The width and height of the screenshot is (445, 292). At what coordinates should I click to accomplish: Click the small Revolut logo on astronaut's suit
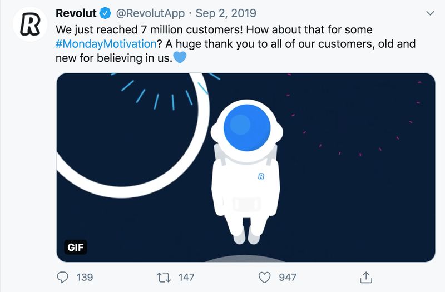tap(261, 176)
